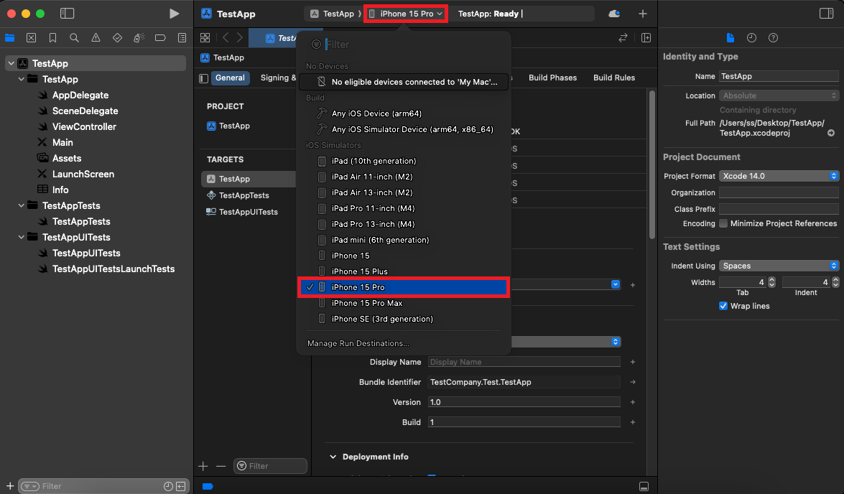Go back with the left chevron
Image resolution: width=844 pixels, height=494 pixels.
click(226, 37)
